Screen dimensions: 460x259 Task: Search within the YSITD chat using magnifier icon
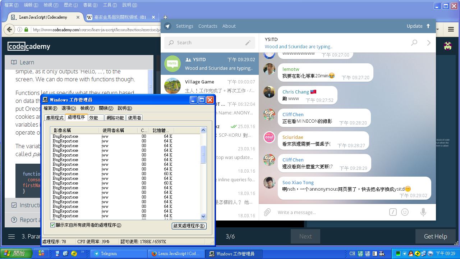[414, 43]
